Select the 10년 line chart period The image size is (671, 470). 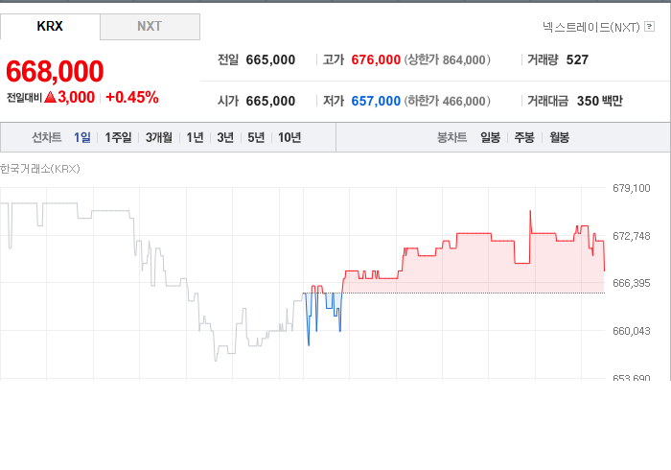[289, 137]
